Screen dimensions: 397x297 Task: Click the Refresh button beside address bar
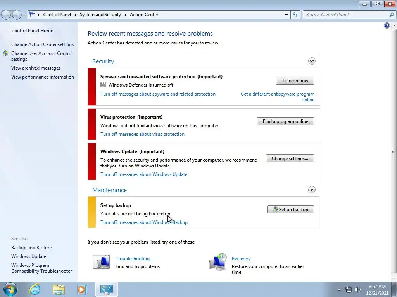tap(295, 15)
